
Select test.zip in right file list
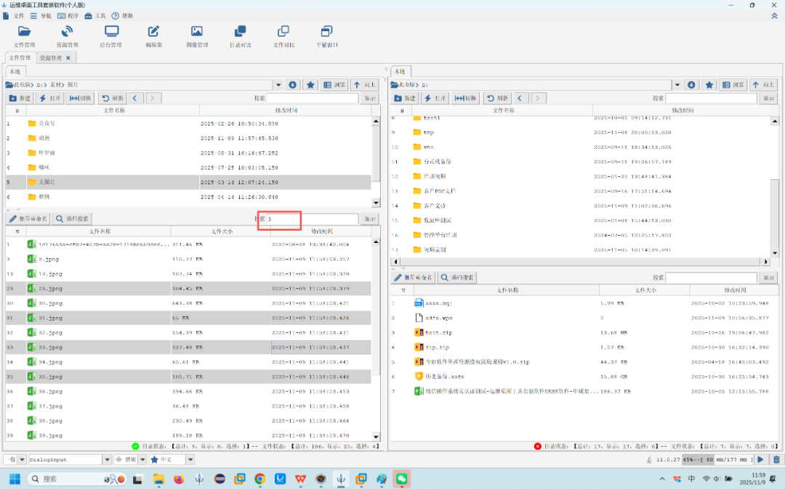point(584,333)
